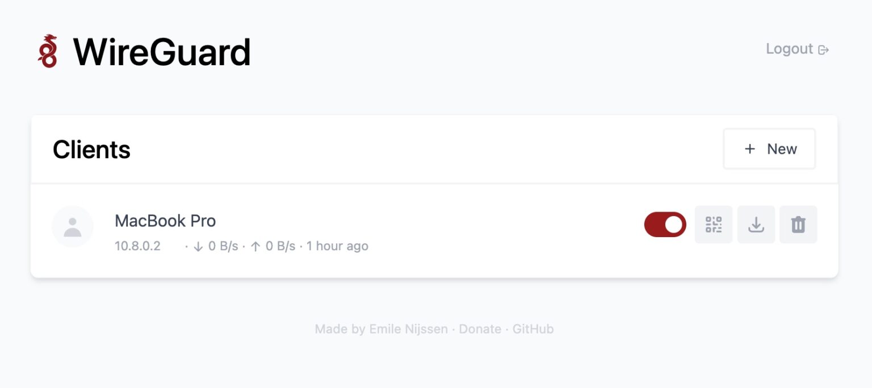Disable the MacBook Pro client toggle

665,225
